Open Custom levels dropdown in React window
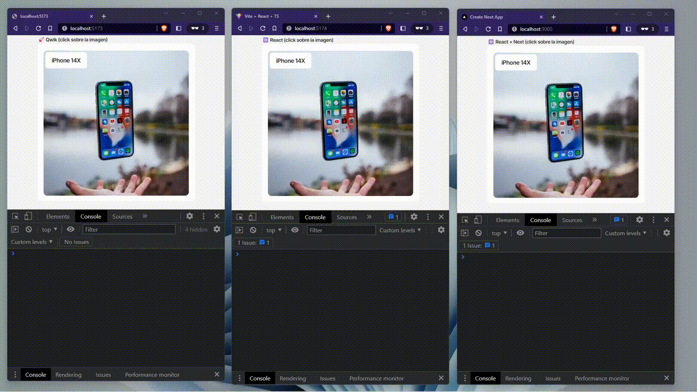Screen dimensions: 697x392 (400, 230)
